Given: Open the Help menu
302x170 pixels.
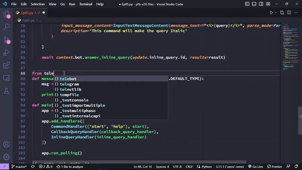Looking at the screenshot, I should click(100, 4).
